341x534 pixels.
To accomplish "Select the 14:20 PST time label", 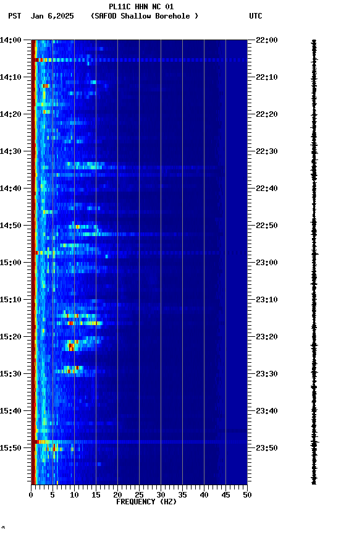I will coord(11,114).
